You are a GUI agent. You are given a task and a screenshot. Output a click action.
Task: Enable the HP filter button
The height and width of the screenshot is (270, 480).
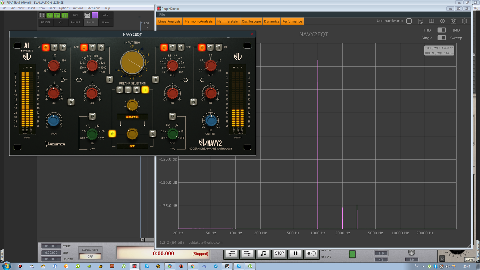point(92,116)
